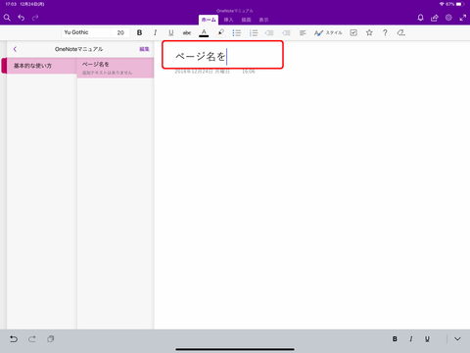The image size is (470, 353).
Task: Insert a bulleted list
Action: coord(237,32)
